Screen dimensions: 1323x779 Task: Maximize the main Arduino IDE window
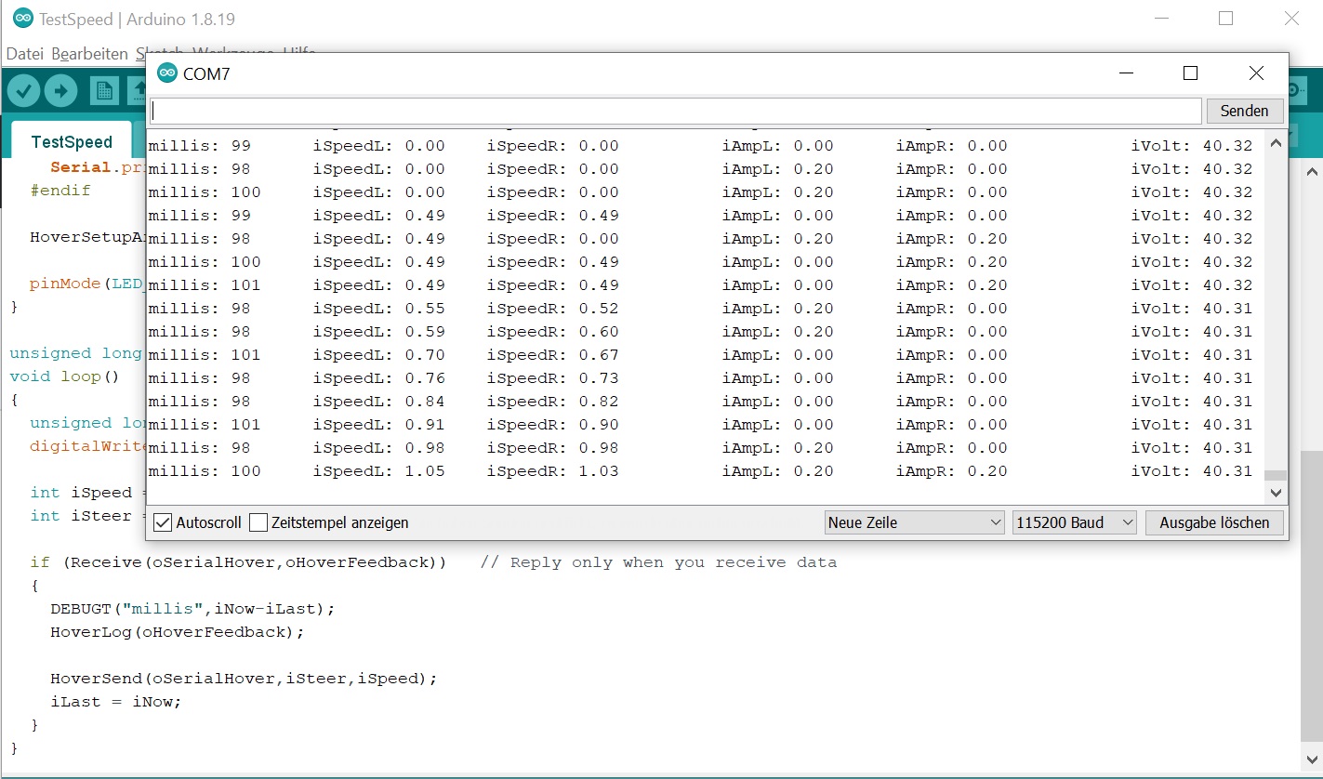click(1225, 19)
